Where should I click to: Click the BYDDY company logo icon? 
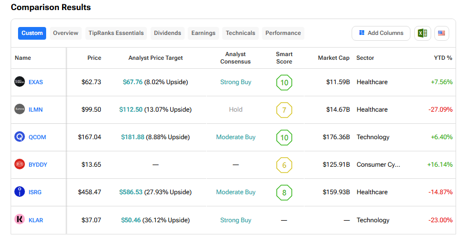pos(20,165)
